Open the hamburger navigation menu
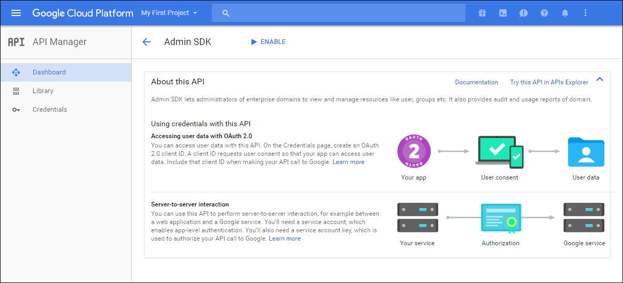 pyautogui.click(x=16, y=13)
